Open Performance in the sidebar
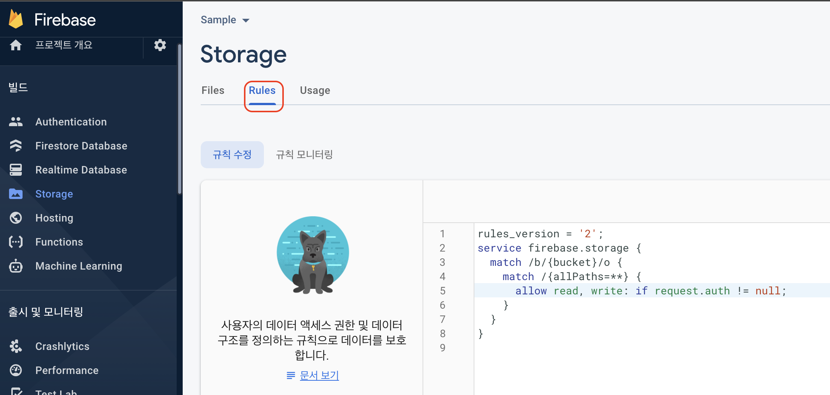830x395 pixels. click(67, 370)
